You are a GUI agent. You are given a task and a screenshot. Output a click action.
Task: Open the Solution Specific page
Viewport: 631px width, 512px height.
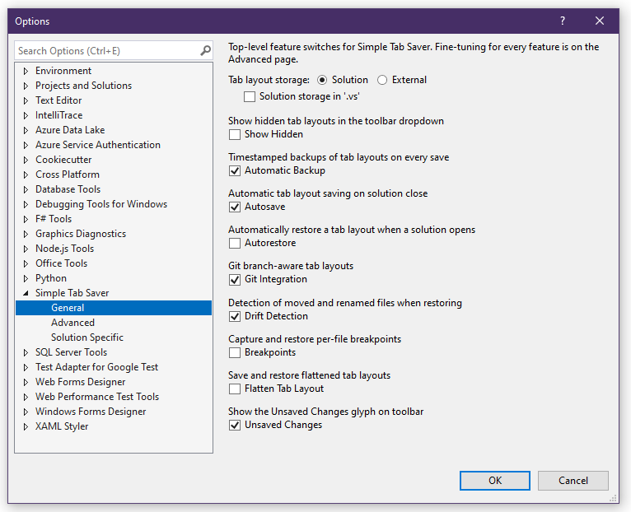pyautogui.click(x=87, y=337)
